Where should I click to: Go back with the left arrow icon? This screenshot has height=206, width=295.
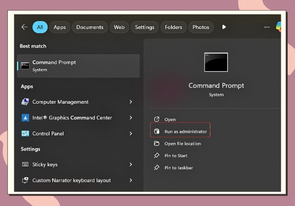25,27
